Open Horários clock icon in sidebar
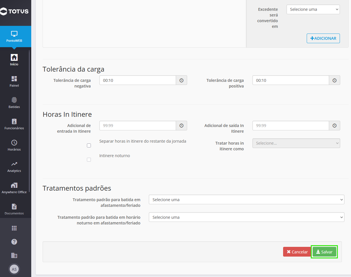The width and height of the screenshot is (351, 277). [14, 143]
